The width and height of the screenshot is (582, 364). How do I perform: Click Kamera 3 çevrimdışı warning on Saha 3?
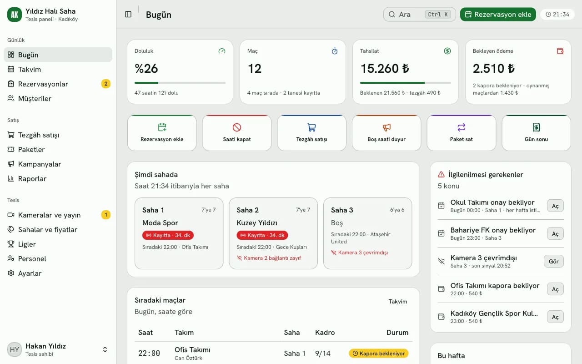pyautogui.click(x=360, y=253)
